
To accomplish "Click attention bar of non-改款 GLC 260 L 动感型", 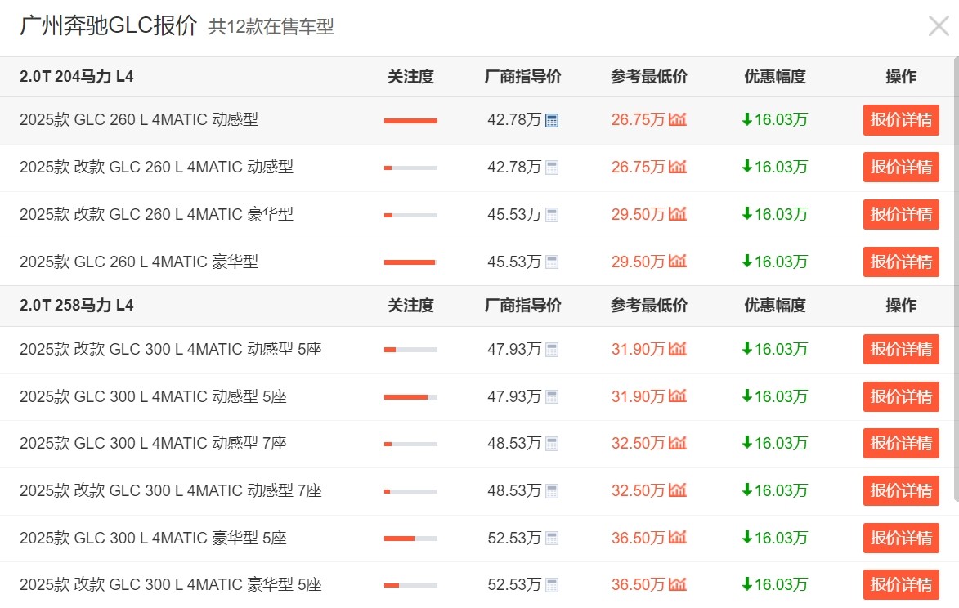I will tap(410, 121).
